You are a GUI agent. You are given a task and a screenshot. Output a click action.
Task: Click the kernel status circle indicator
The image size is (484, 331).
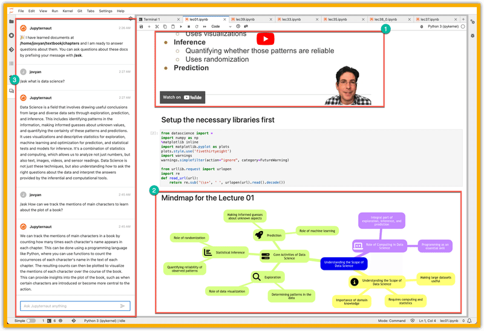coord(463,27)
